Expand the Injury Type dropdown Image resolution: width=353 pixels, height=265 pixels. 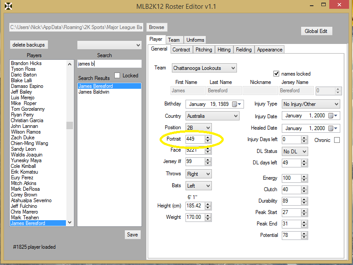point(311,104)
